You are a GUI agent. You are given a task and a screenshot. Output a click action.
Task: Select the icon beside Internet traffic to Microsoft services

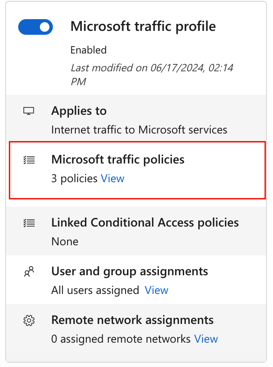coord(29,111)
